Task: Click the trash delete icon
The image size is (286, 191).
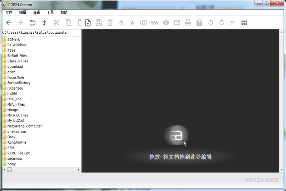Action: coord(110,23)
